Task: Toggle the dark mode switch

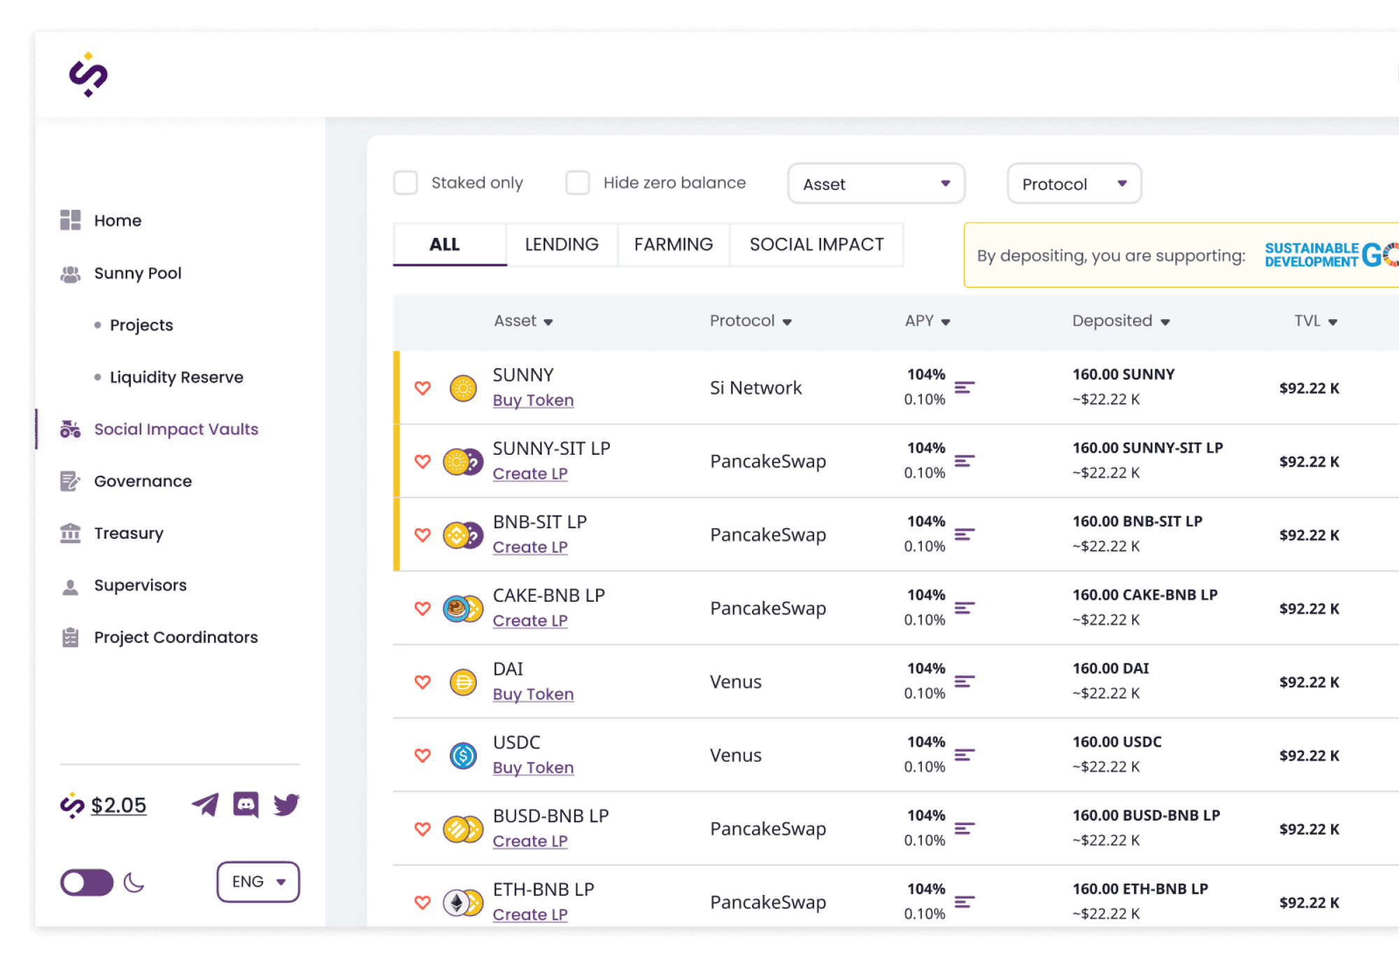Action: [x=87, y=882]
